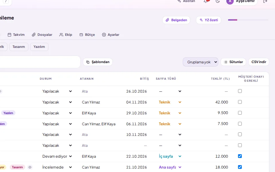Filter by Tasarım chip
The height and width of the screenshot is (172, 275).
19,47
